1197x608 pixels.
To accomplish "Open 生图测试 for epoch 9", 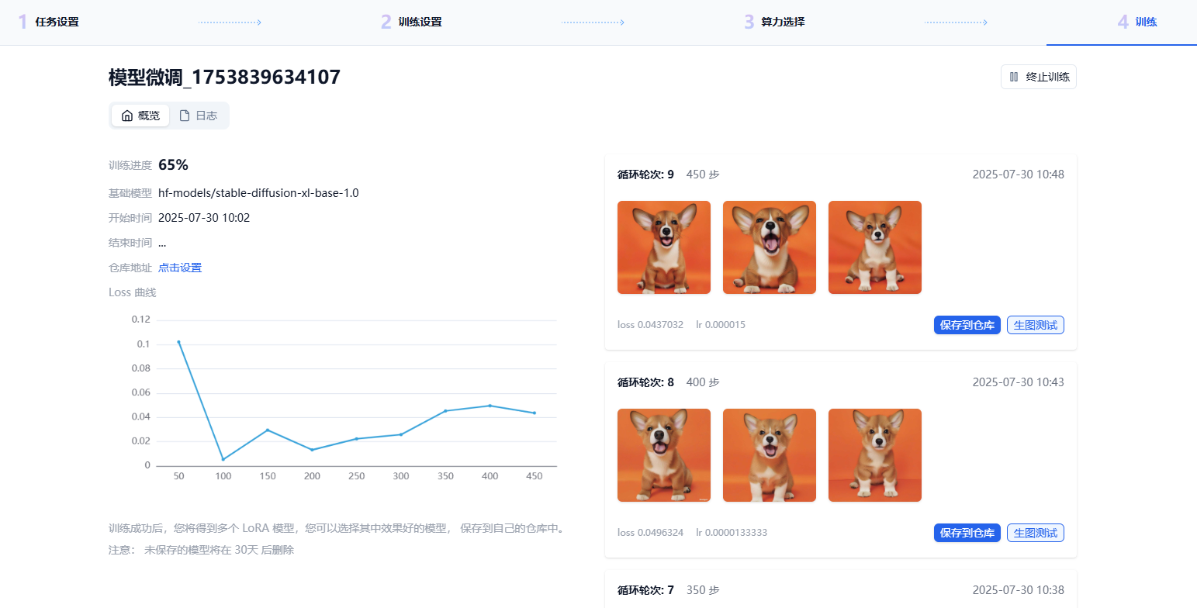I will pos(1036,325).
